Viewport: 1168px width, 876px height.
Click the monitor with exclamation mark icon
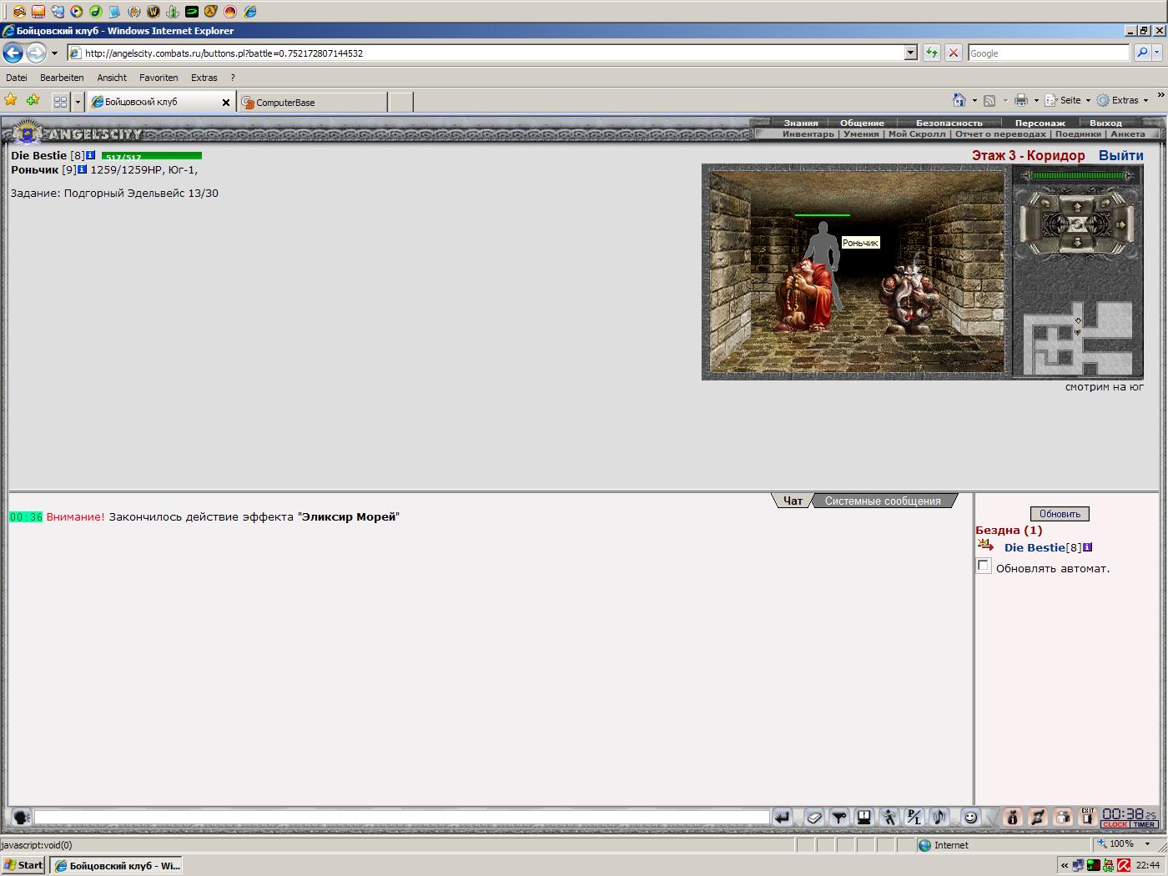coord(864,818)
